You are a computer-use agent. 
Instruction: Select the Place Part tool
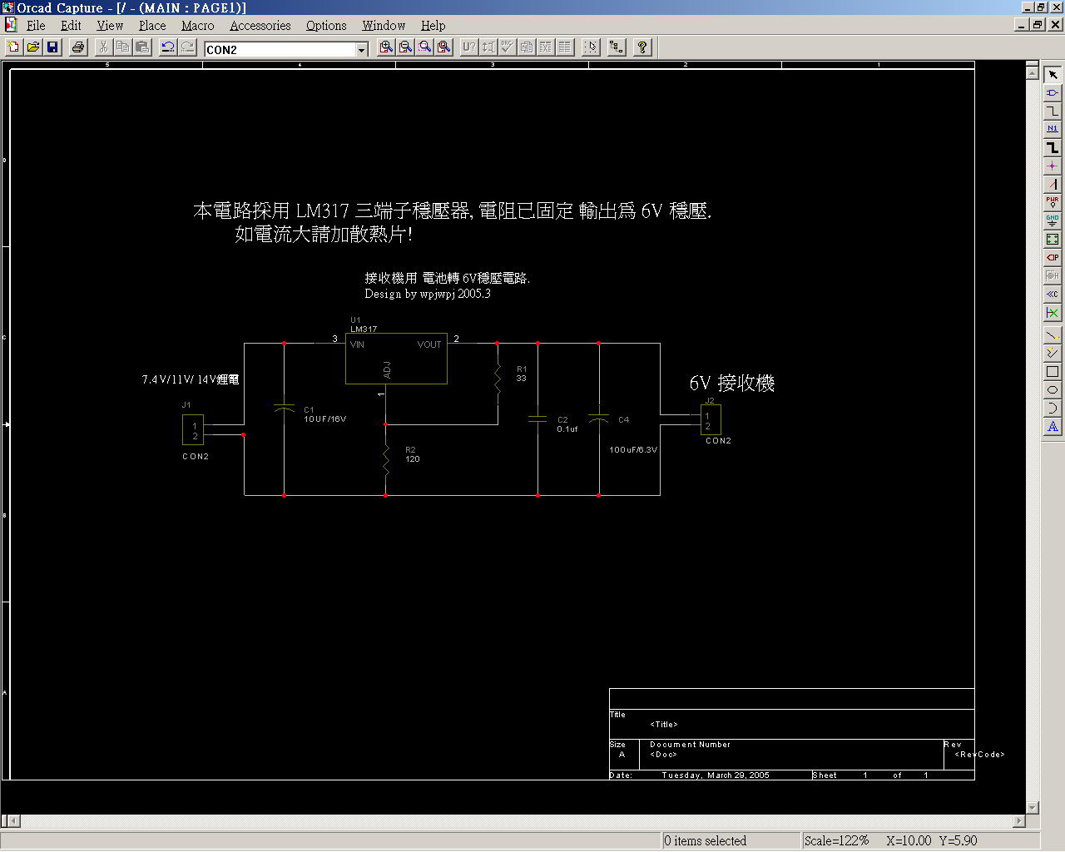click(1053, 92)
